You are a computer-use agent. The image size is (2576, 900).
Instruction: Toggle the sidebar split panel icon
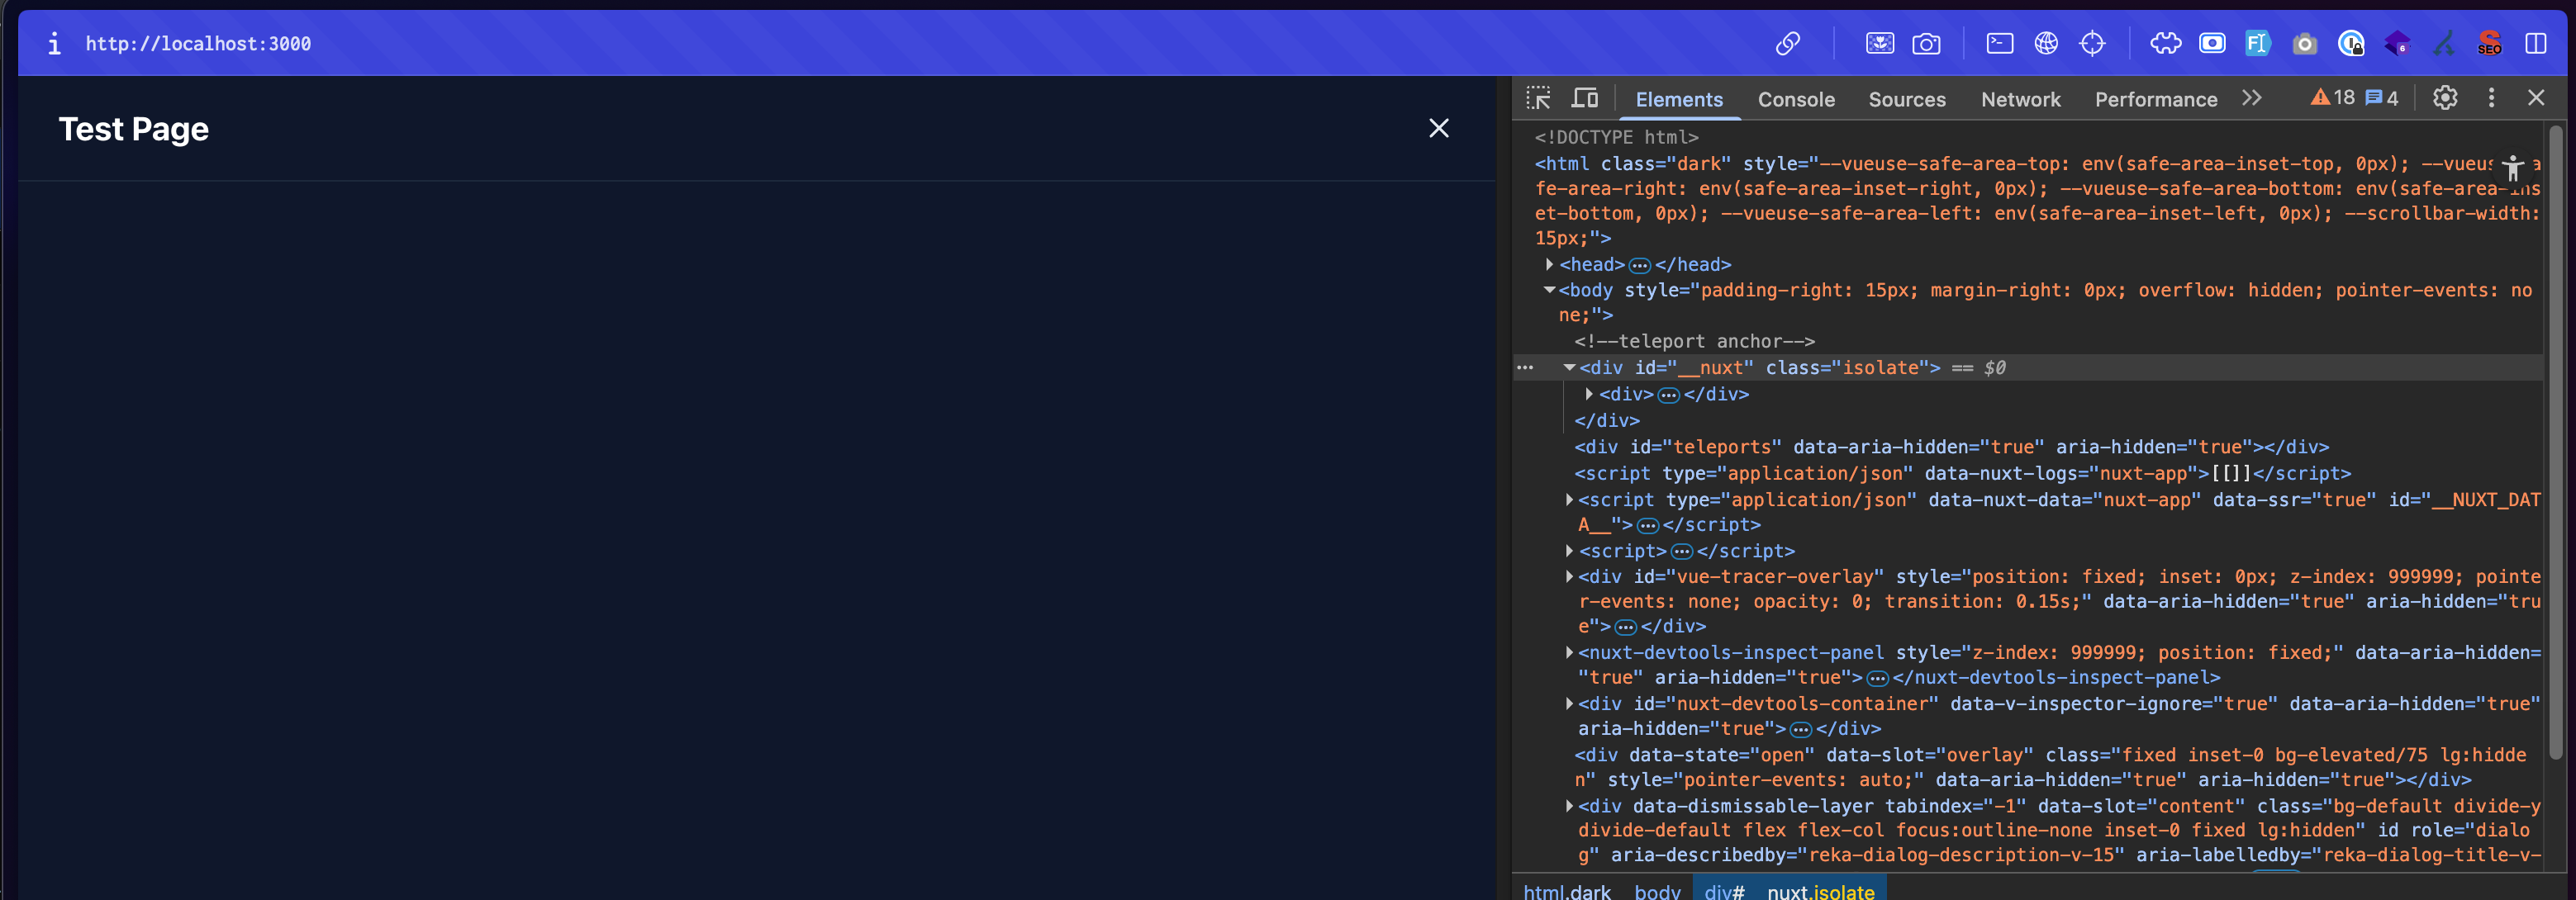point(2536,43)
